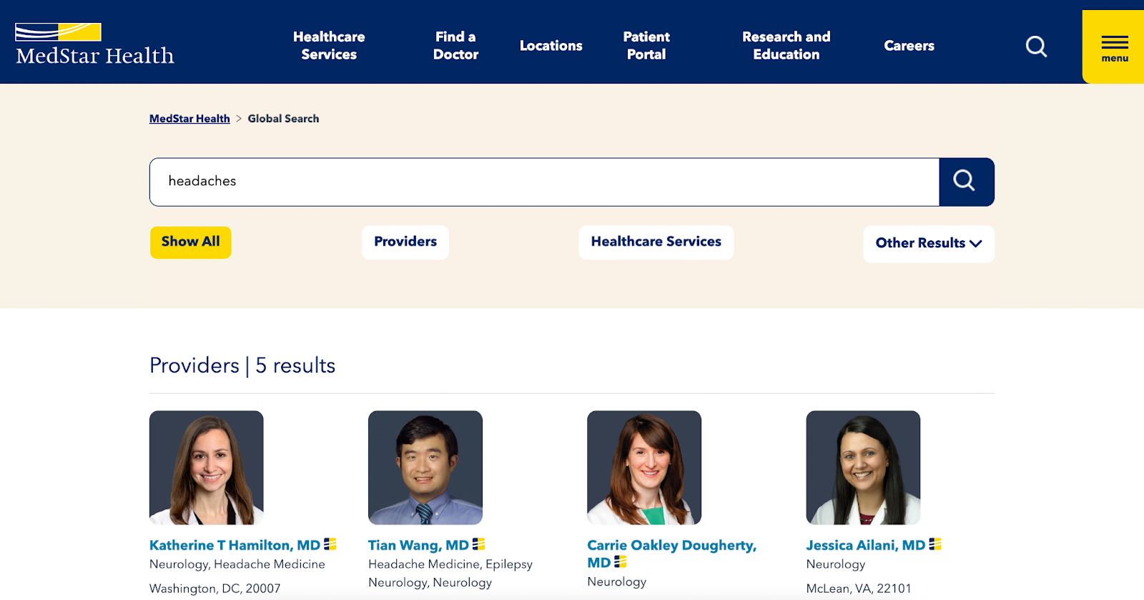The image size is (1144, 600).
Task: Filter results by Providers
Action: [405, 242]
